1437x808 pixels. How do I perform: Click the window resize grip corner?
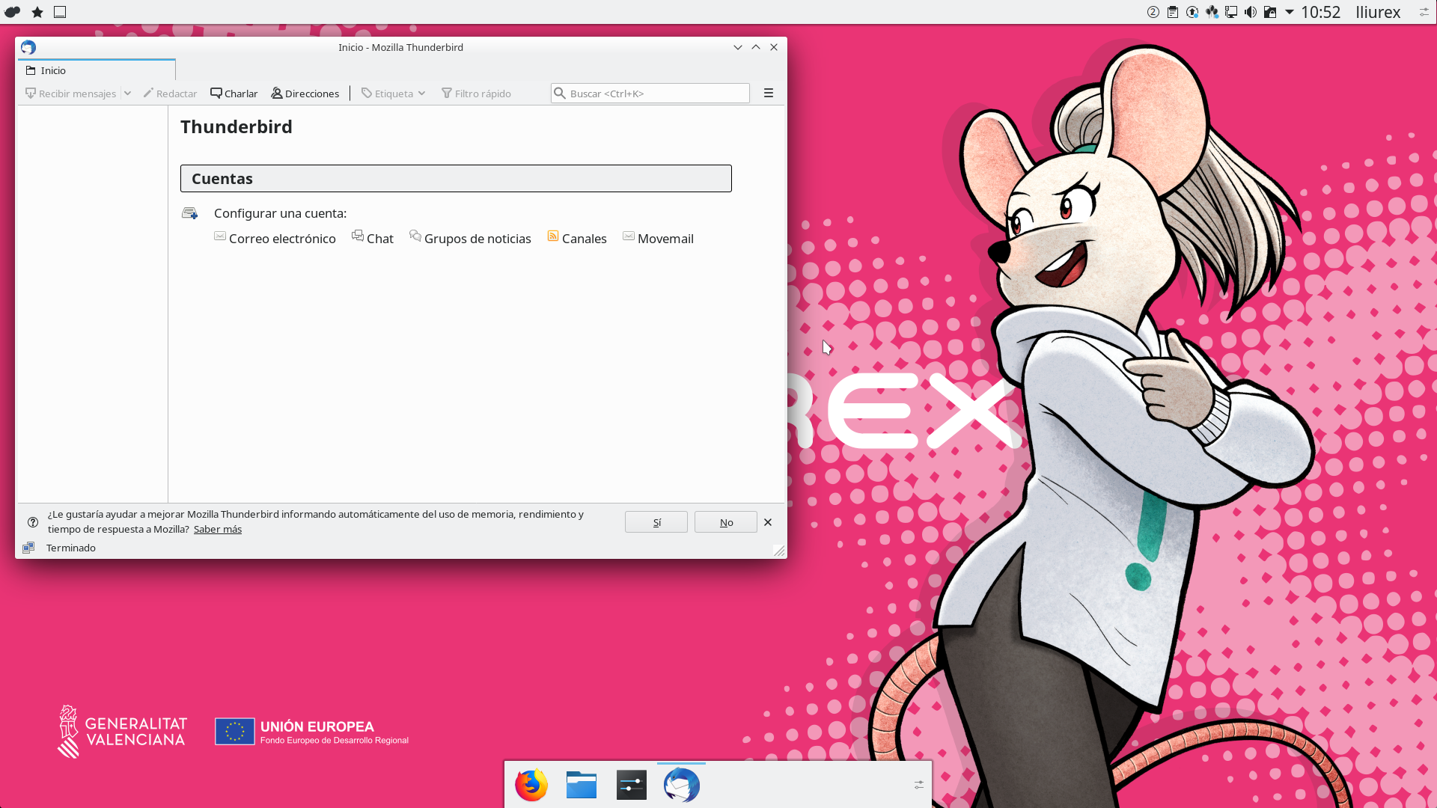click(779, 551)
